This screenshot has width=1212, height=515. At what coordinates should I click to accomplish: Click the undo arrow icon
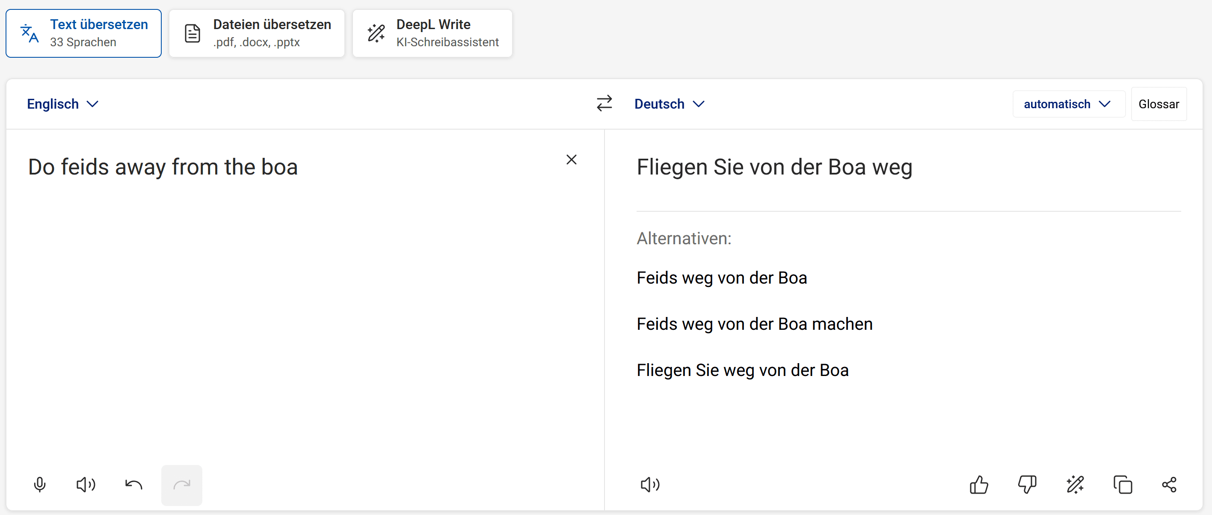pyautogui.click(x=133, y=485)
